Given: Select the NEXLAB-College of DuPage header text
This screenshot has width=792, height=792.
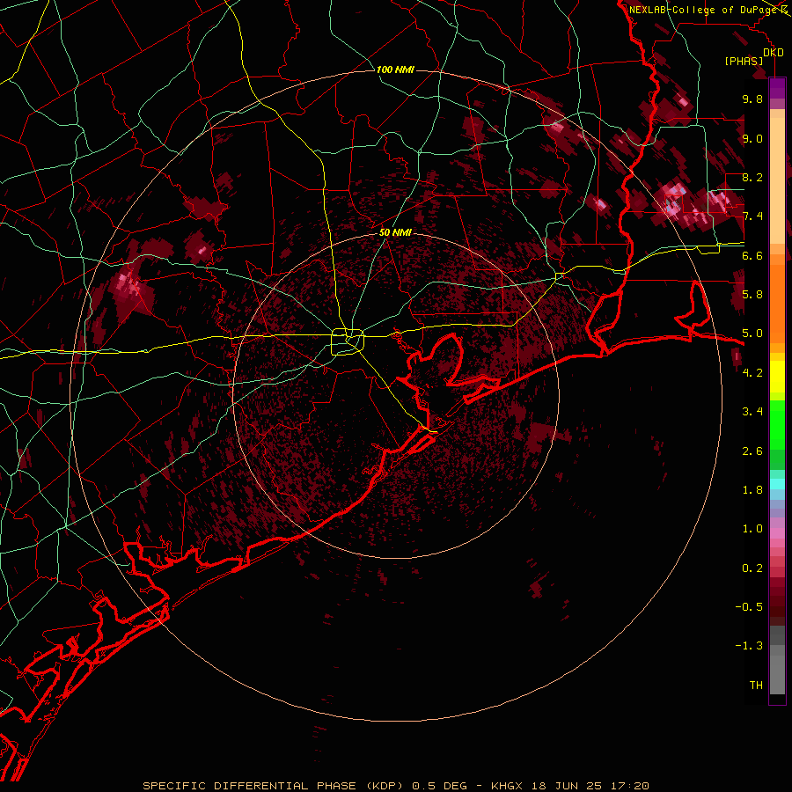Looking at the screenshot, I should pos(704,10).
